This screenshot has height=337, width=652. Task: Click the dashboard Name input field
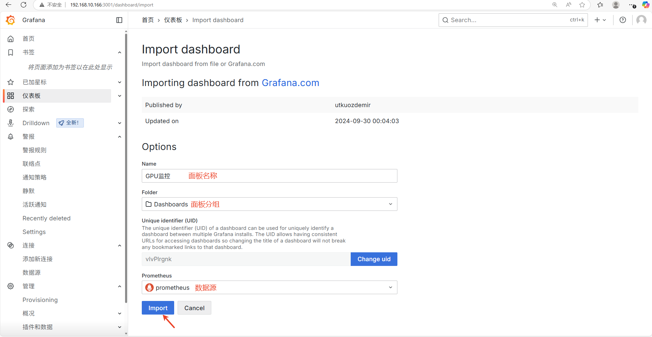[x=269, y=176]
